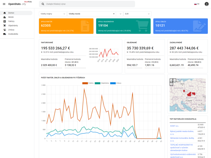Zoom in on the map
This screenshot has width=211, height=158.
click(171, 80)
